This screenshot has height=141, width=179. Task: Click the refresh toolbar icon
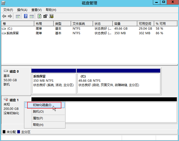pos(39,16)
